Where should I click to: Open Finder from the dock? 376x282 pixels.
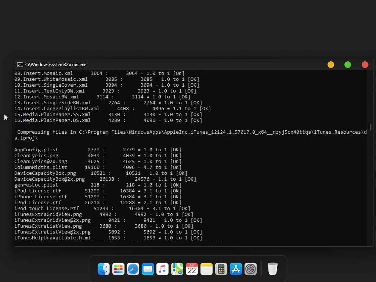click(x=104, y=269)
